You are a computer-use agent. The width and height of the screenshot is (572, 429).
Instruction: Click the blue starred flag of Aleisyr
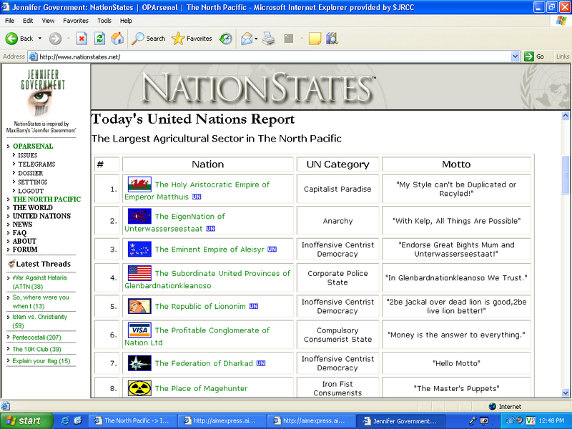(x=139, y=249)
